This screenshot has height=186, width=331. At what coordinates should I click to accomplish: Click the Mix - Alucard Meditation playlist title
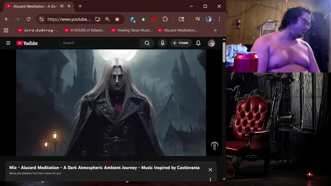(104, 168)
